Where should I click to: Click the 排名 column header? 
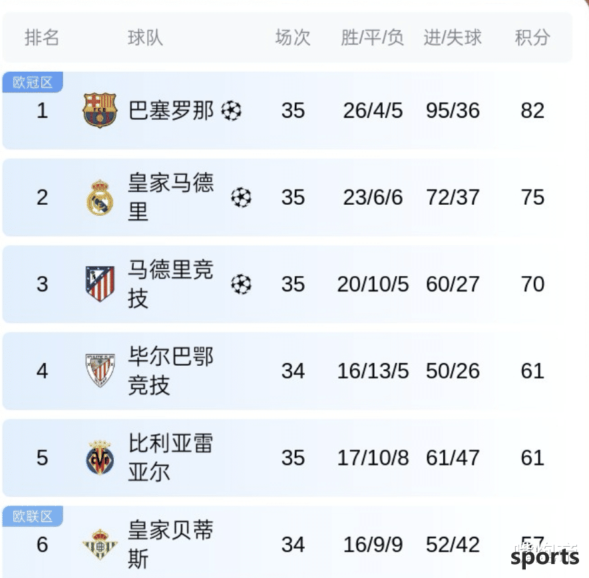[x=42, y=37]
